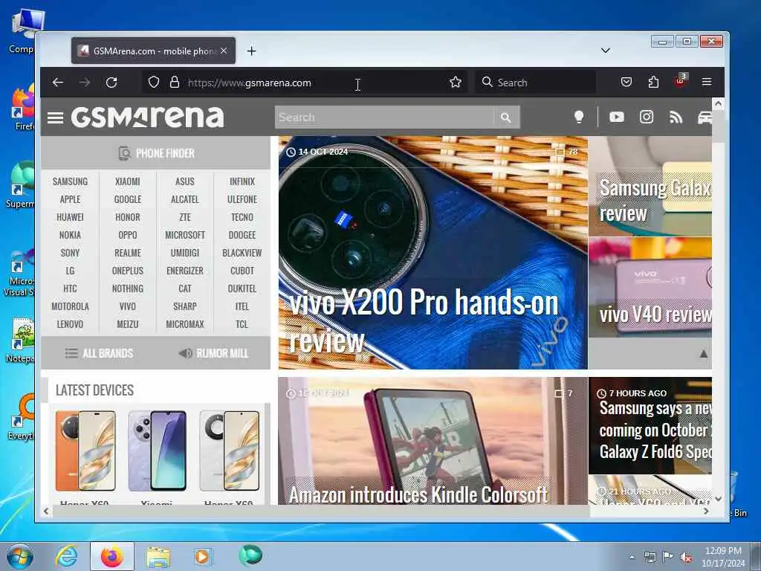Open the Blackview brand link
The height and width of the screenshot is (571, 761).
(242, 253)
